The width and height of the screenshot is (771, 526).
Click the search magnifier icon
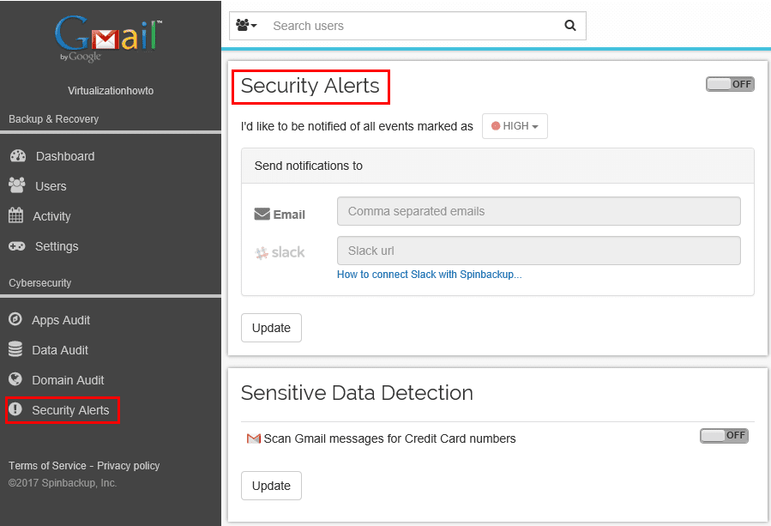click(x=570, y=26)
